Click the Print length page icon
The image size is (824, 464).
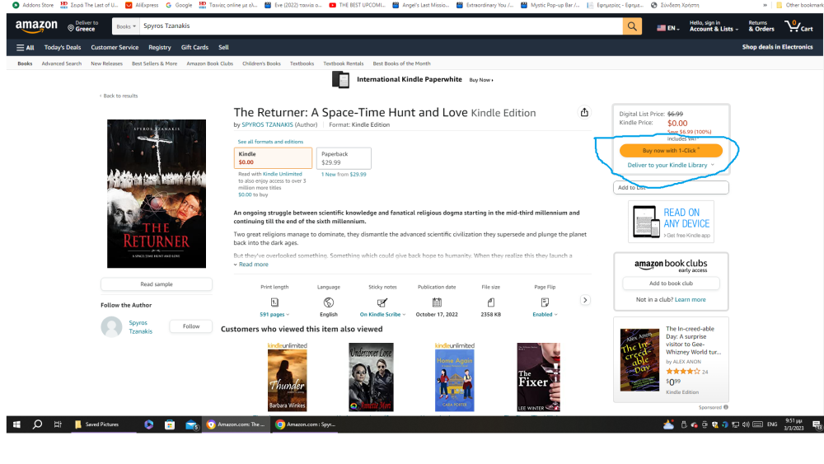click(x=274, y=302)
